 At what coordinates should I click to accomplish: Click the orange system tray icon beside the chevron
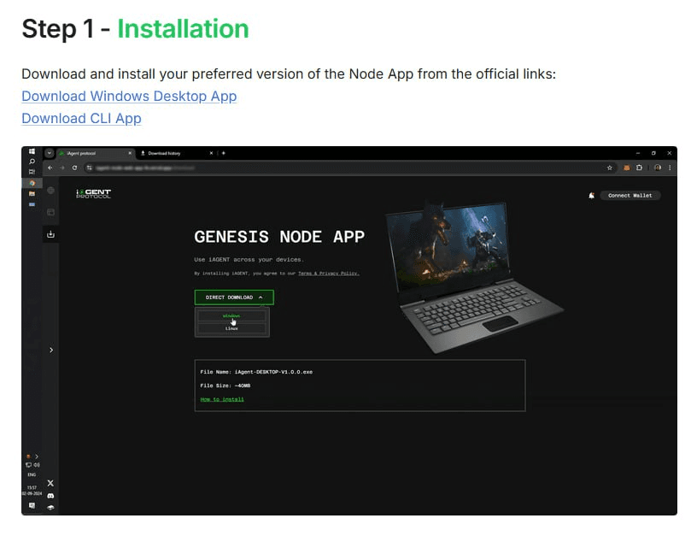tap(29, 456)
